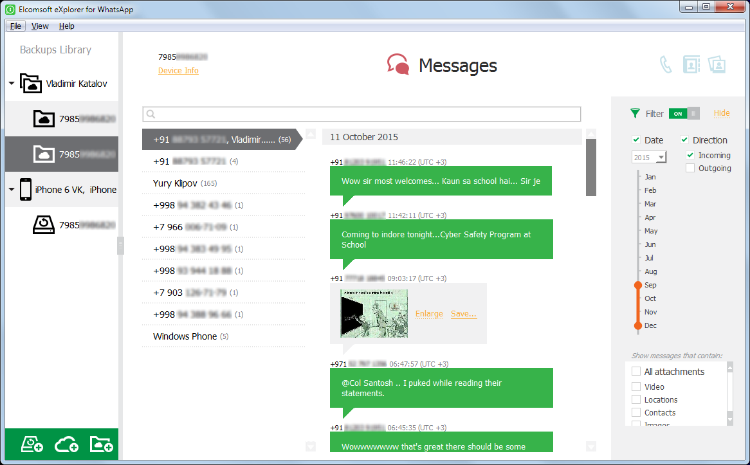Open the Help menu
Image resolution: width=750 pixels, height=465 pixels.
(66, 26)
